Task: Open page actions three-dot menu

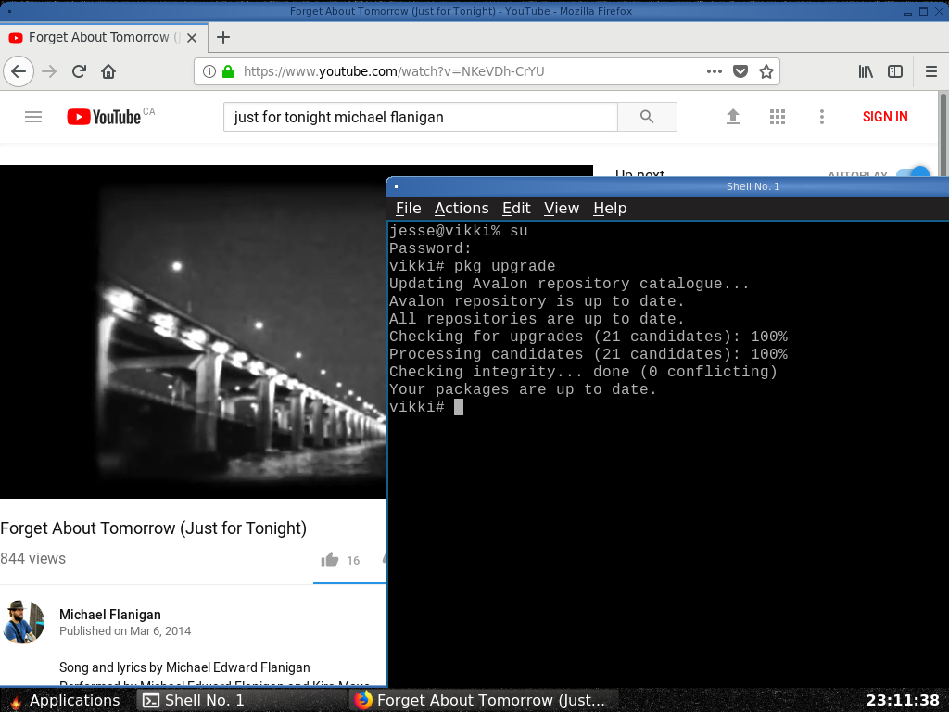Action: [x=715, y=71]
